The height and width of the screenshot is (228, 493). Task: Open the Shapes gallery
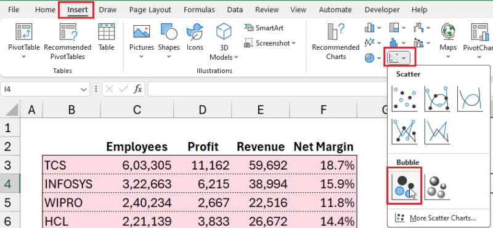point(169,41)
